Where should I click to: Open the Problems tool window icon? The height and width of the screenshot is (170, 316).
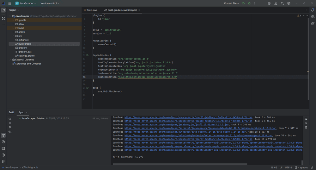point(3,155)
